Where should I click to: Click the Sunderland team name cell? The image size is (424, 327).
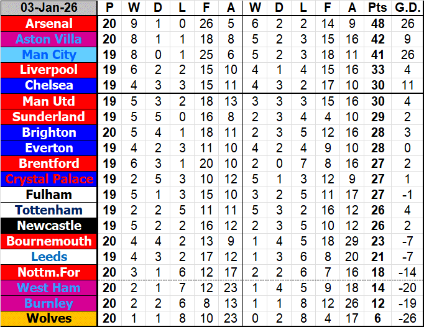49,117
